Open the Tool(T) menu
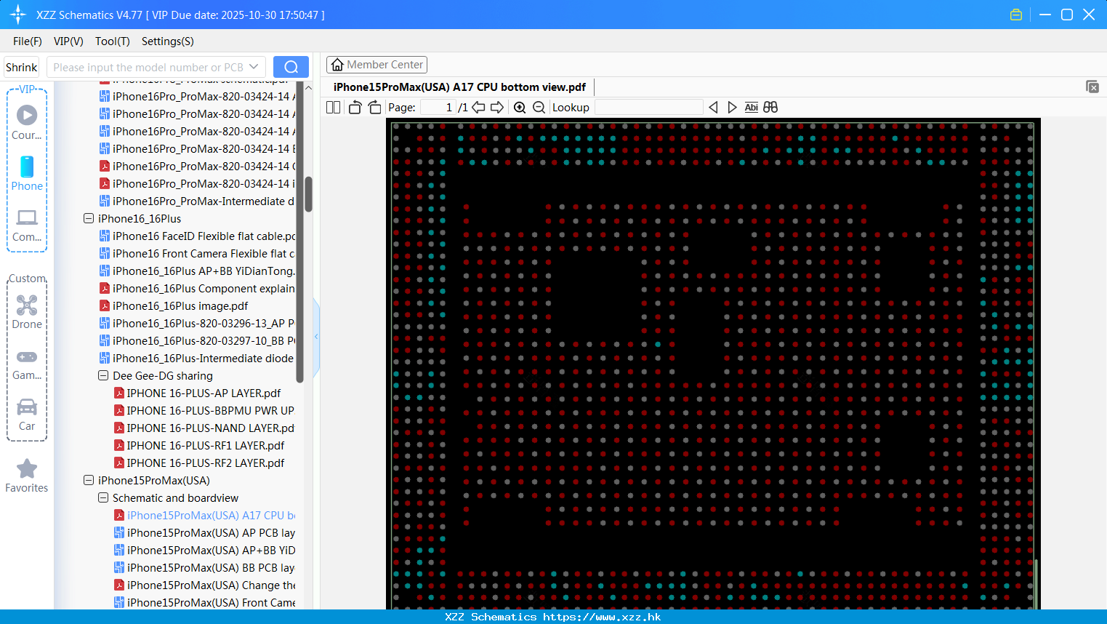This screenshot has width=1107, height=624. [113, 41]
